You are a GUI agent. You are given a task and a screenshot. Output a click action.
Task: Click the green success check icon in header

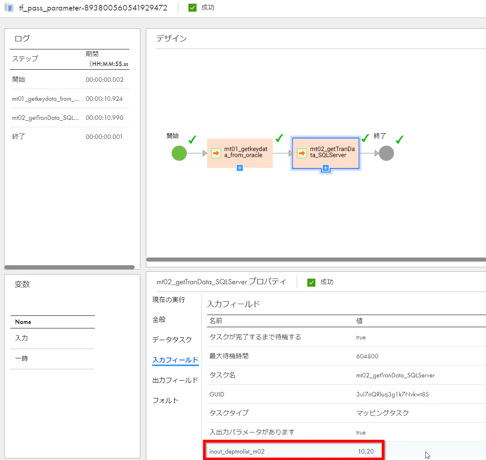click(x=192, y=8)
